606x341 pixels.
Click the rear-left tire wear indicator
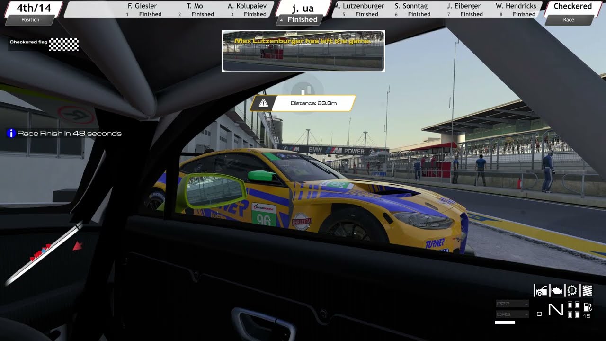point(570,314)
